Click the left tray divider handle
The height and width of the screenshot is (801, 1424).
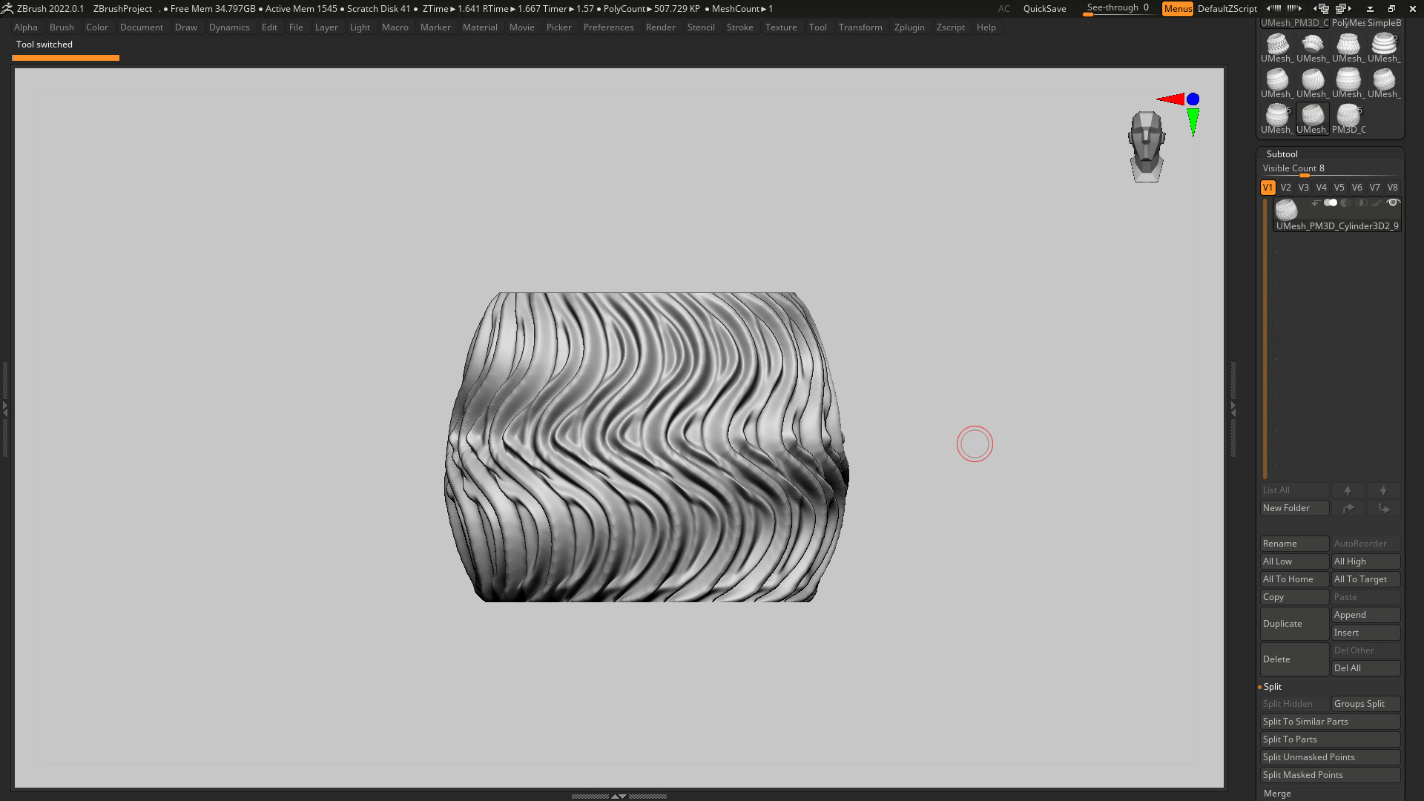[x=4, y=409]
